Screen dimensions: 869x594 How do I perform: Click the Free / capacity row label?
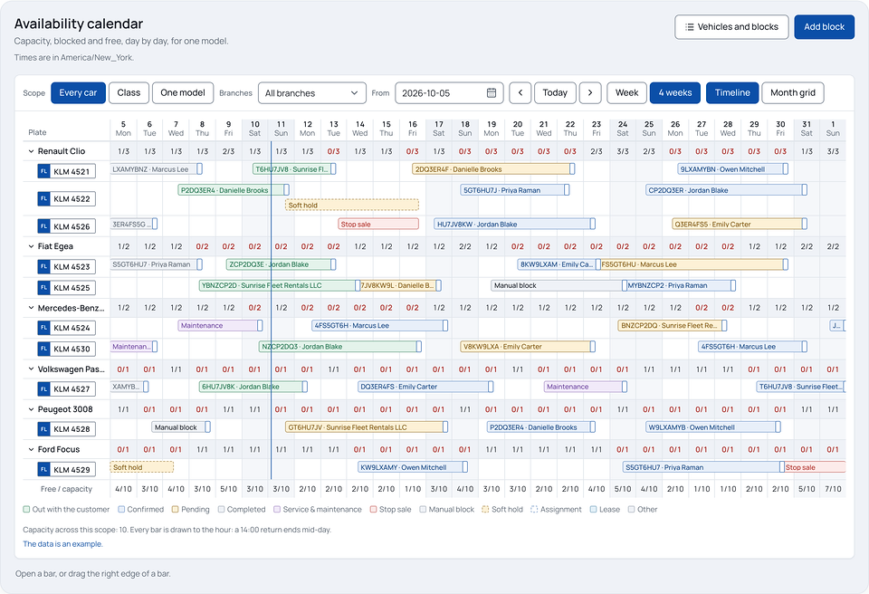(66, 489)
